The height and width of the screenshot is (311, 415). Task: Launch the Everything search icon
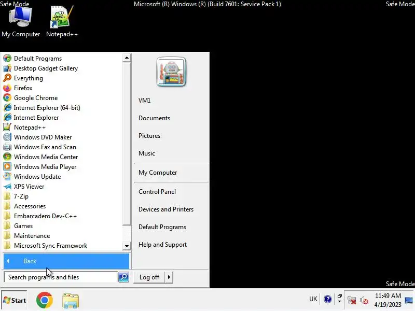[x=7, y=78]
